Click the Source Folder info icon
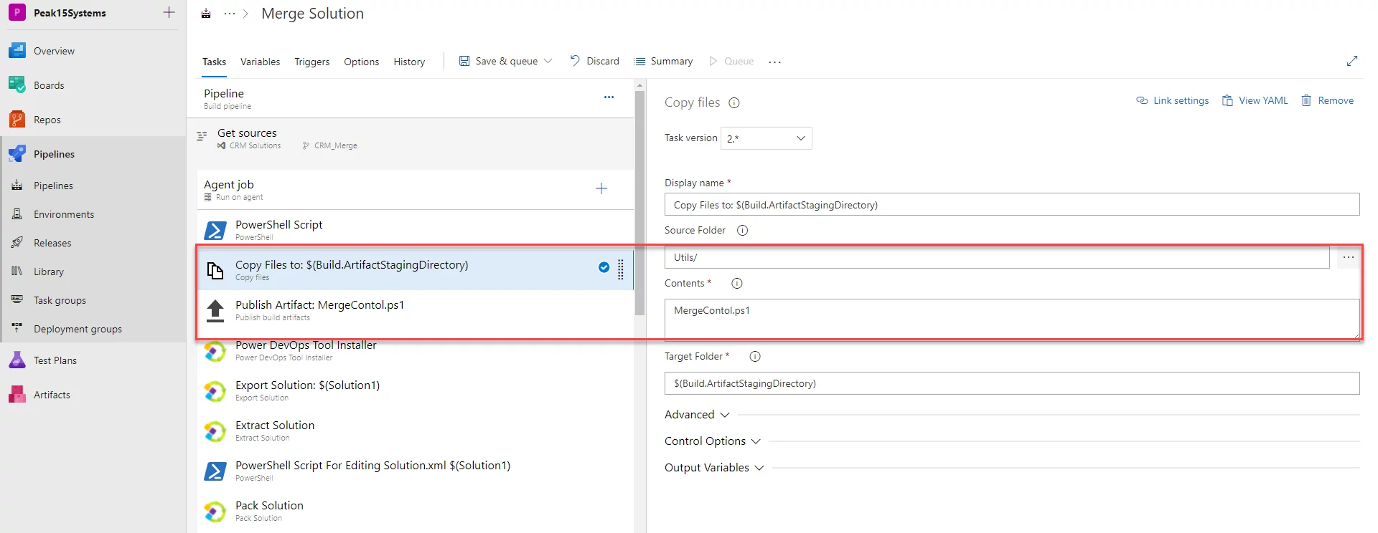1378x533 pixels. click(743, 230)
